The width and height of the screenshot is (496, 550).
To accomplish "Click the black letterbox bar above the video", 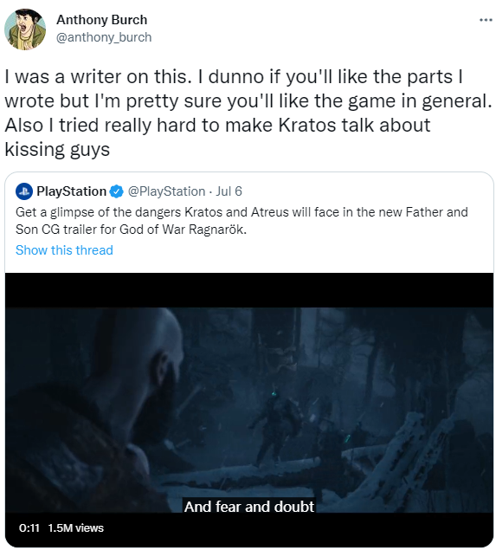I will point(249,290).
